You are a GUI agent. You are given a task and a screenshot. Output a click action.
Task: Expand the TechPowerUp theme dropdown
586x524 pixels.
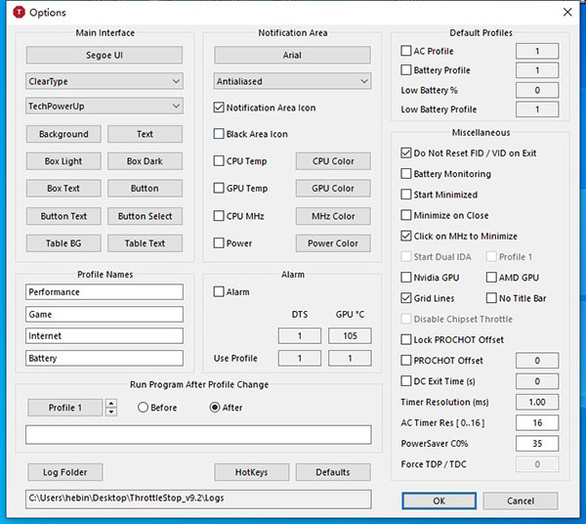(105, 106)
